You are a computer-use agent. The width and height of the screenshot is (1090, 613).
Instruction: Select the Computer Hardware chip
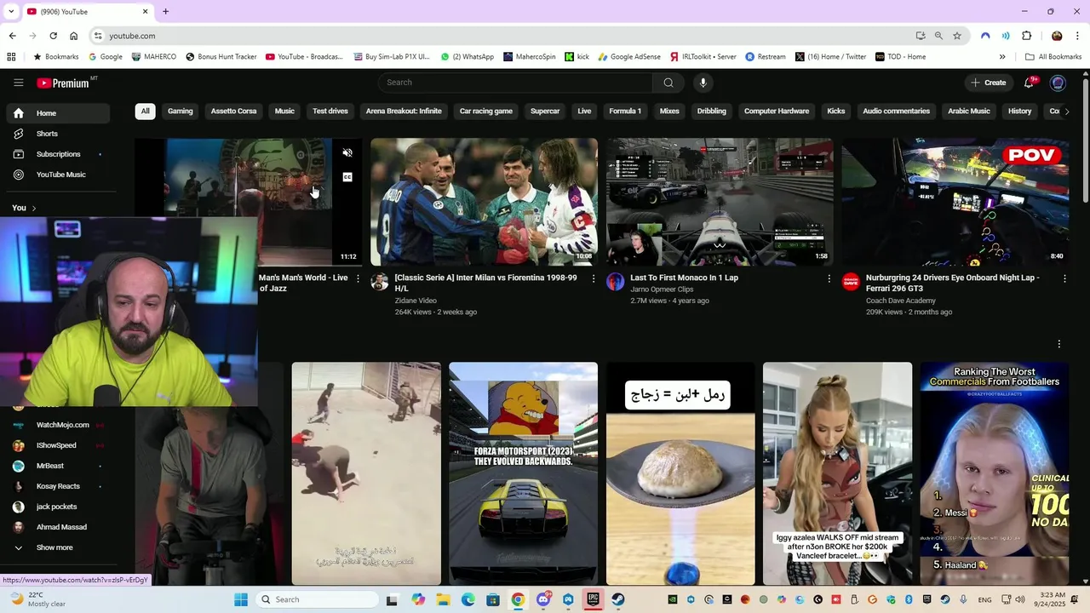[777, 112]
